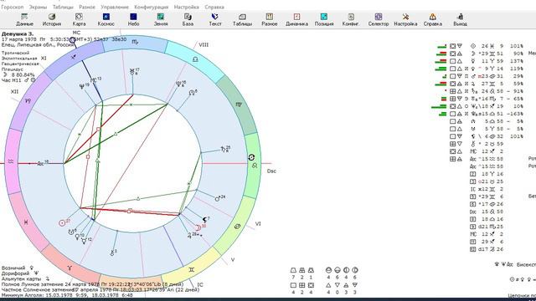Click the Таблицы toolbar icon
The width and height of the screenshot is (536, 301).
tap(242, 20)
